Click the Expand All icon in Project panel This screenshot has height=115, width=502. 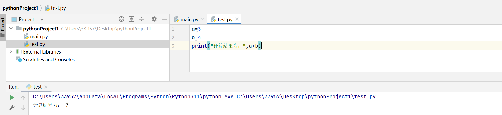(131, 19)
